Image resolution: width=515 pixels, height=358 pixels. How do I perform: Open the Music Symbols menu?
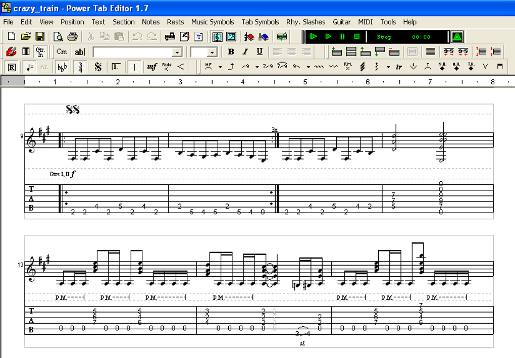coord(213,22)
